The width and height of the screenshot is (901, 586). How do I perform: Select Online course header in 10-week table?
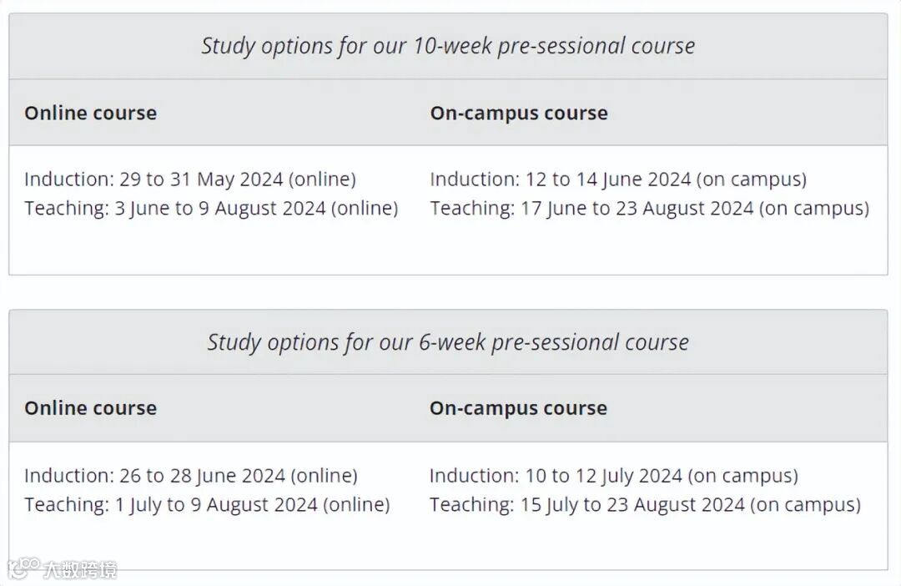click(x=90, y=113)
